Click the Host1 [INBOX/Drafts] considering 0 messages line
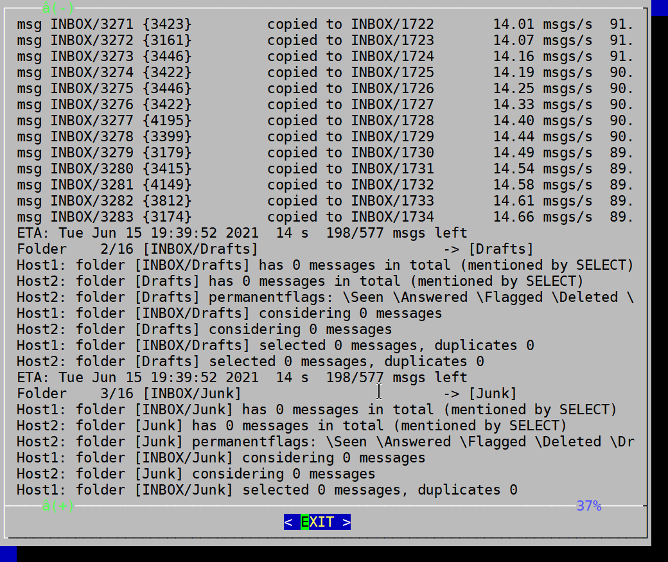Image resolution: width=668 pixels, height=562 pixels. tap(229, 313)
